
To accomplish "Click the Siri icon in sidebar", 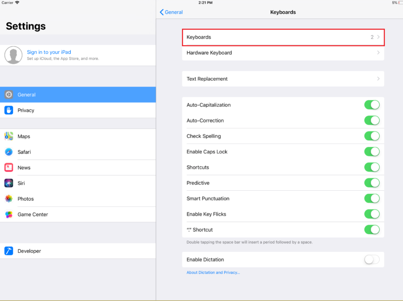I will (x=8, y=183).
